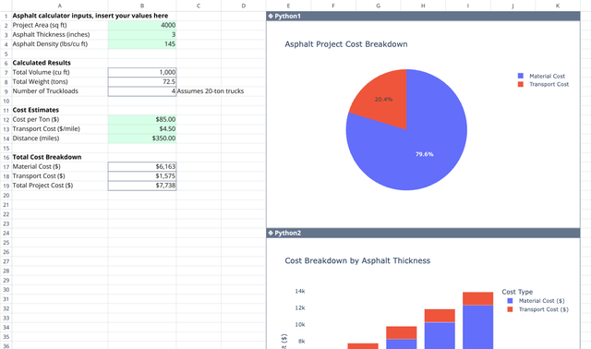Click the 14k y-axis tick label
This screenshot has width=591, height=349.
coord(300,291)
